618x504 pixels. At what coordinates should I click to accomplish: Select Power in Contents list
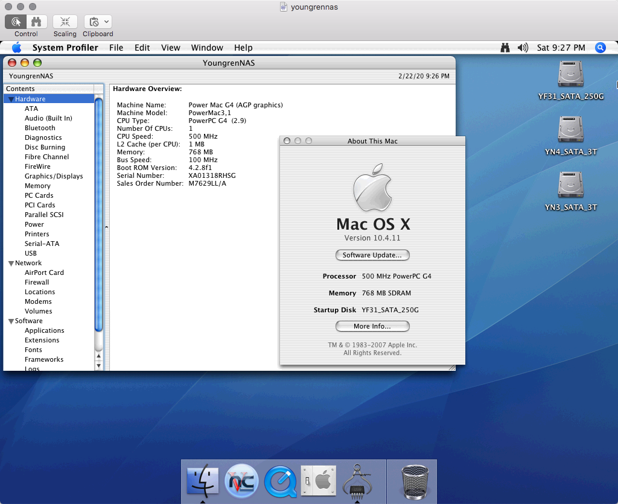[x=34, y=224]
